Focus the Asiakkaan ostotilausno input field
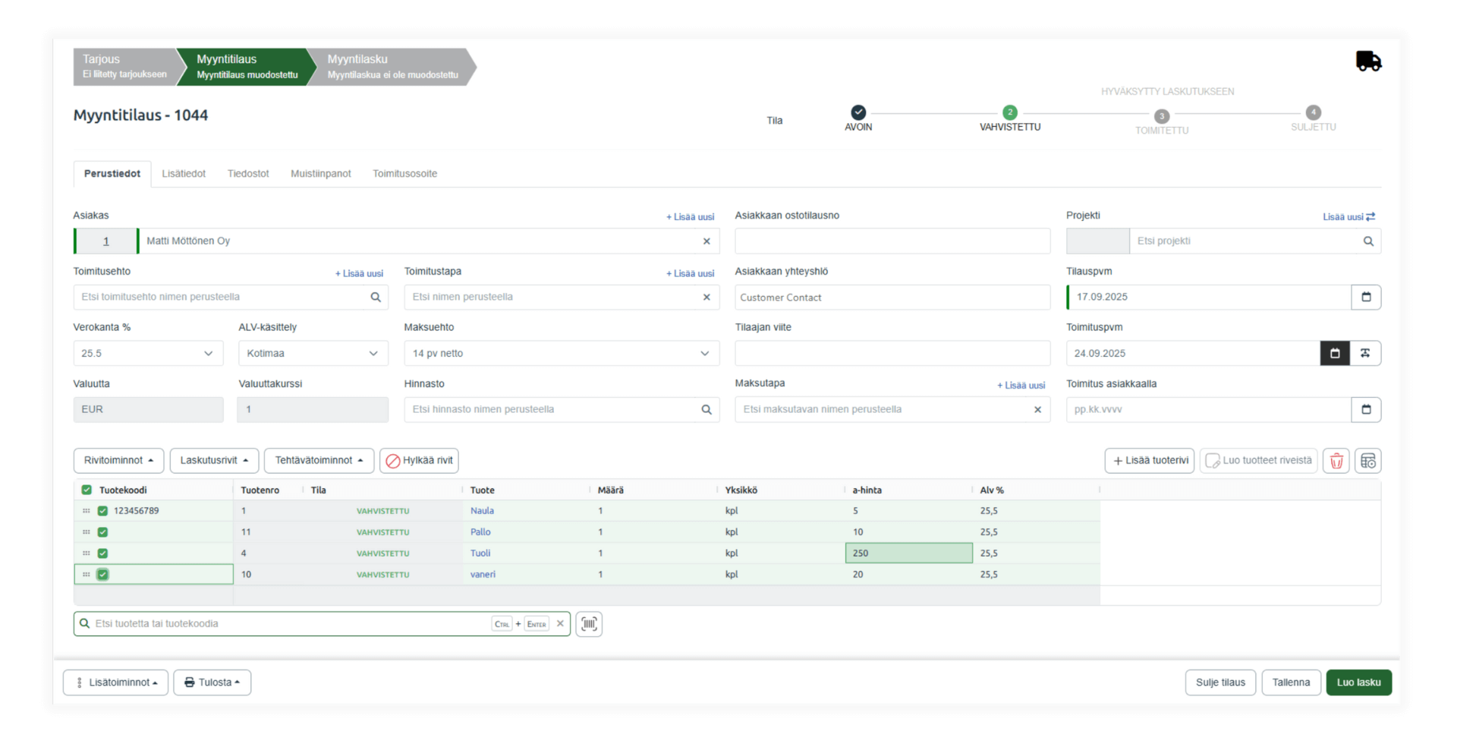 [892, 241]
